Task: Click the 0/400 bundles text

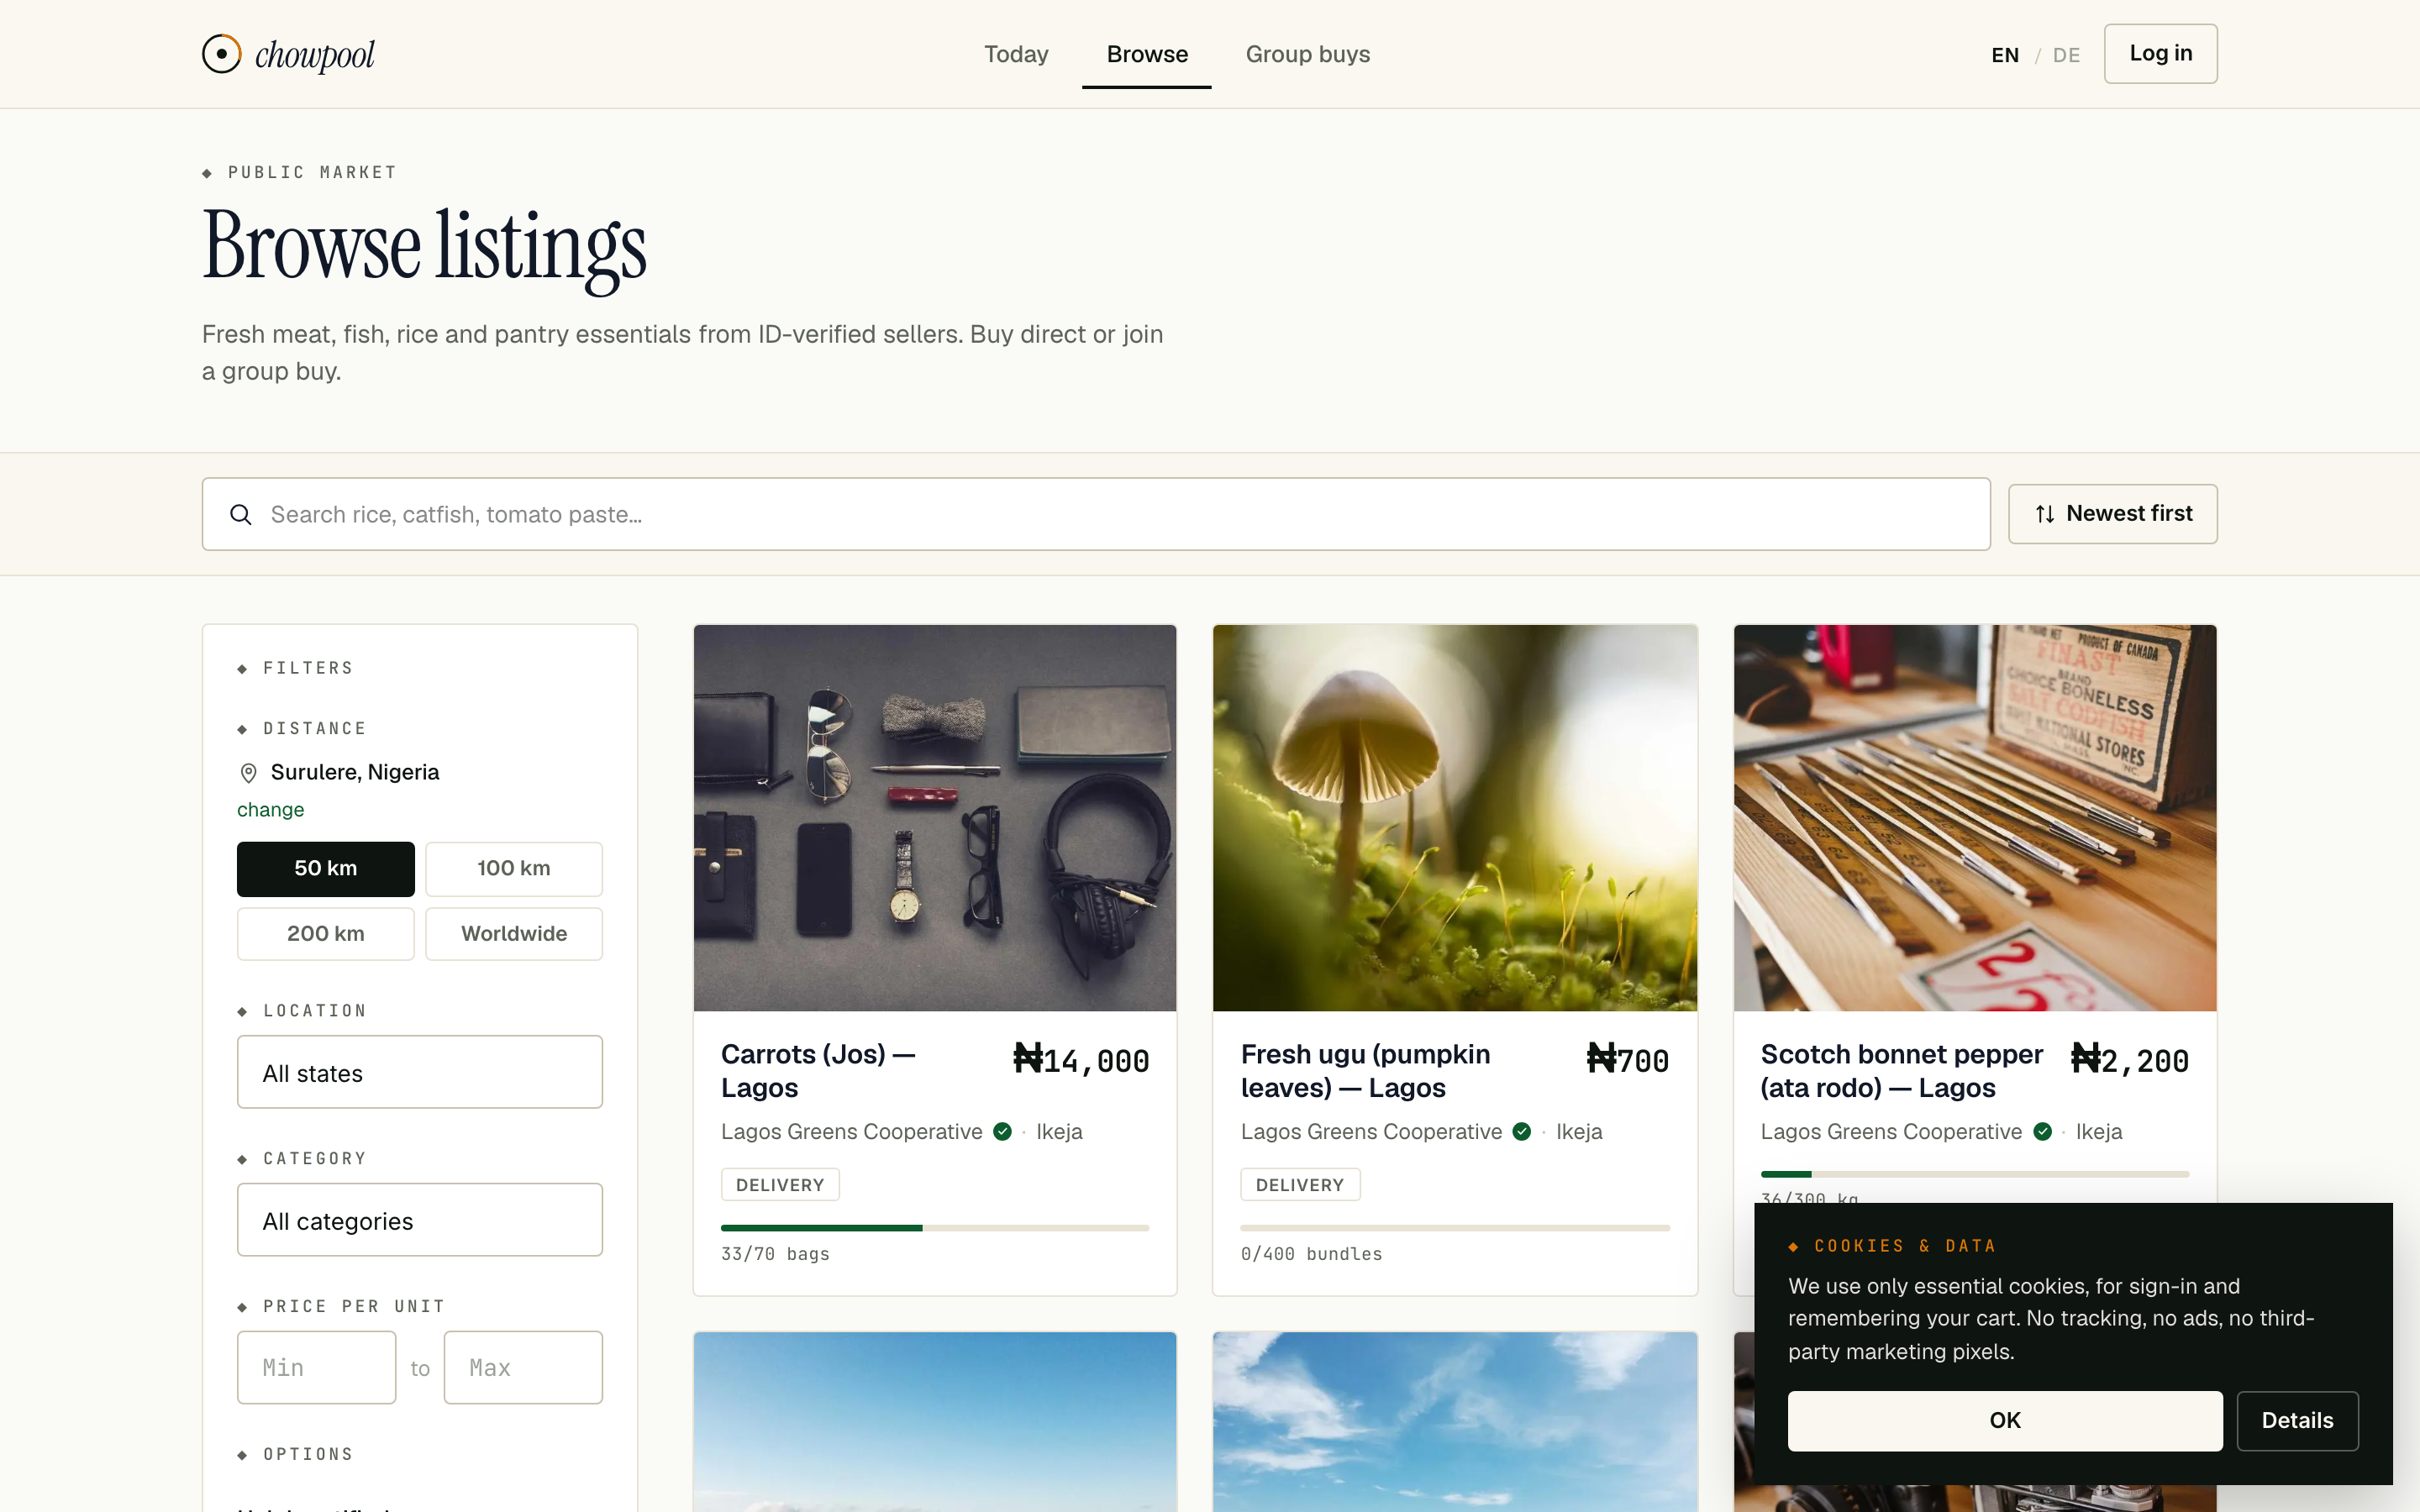Action: pyautogui.click(x=1311, y=1254)
